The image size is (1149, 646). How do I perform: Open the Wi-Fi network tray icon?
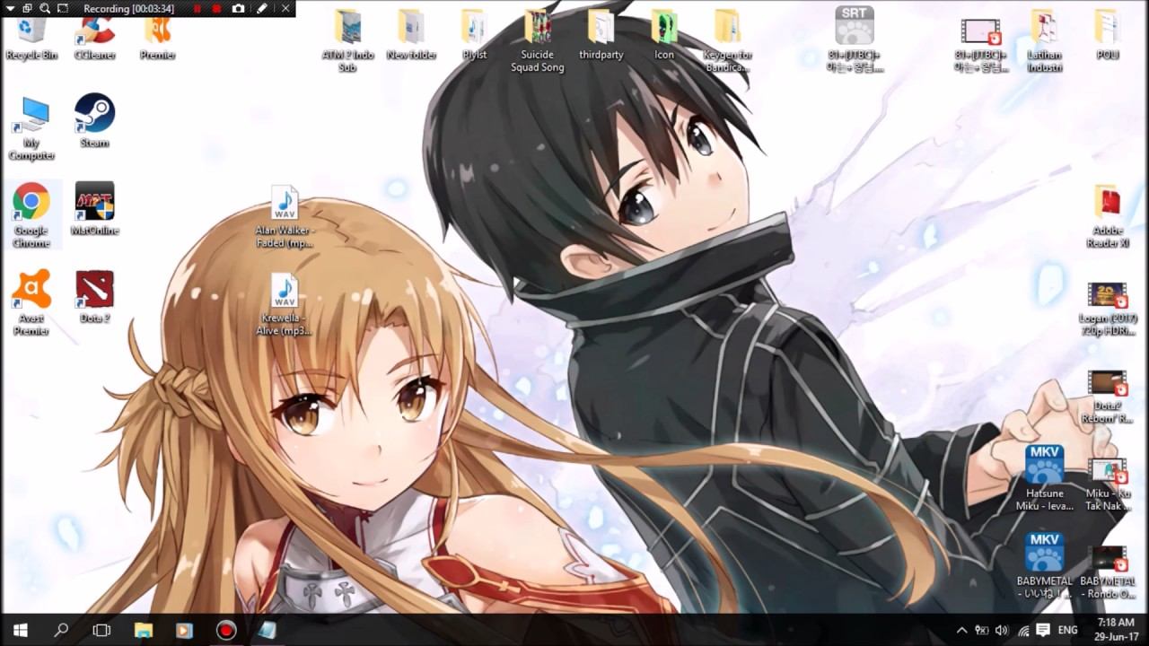[1022, 630]
